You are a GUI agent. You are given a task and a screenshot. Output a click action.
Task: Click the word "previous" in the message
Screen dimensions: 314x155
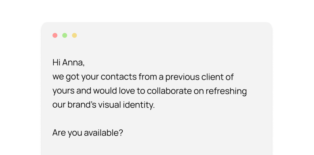(x=182, y=78)
